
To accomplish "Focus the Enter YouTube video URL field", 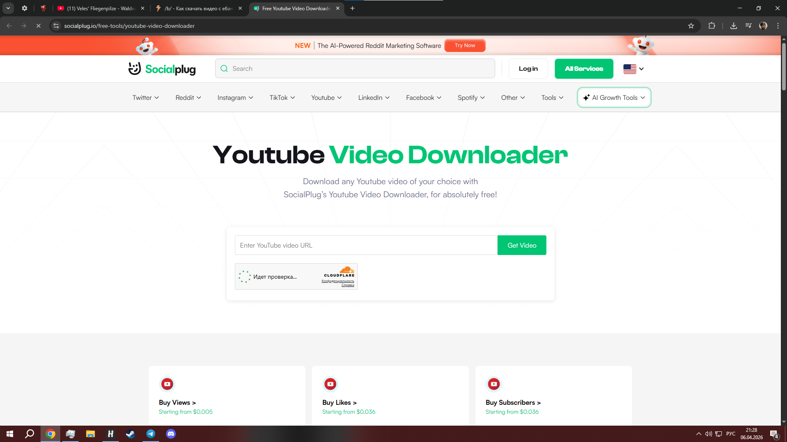I will click(366, 245).
